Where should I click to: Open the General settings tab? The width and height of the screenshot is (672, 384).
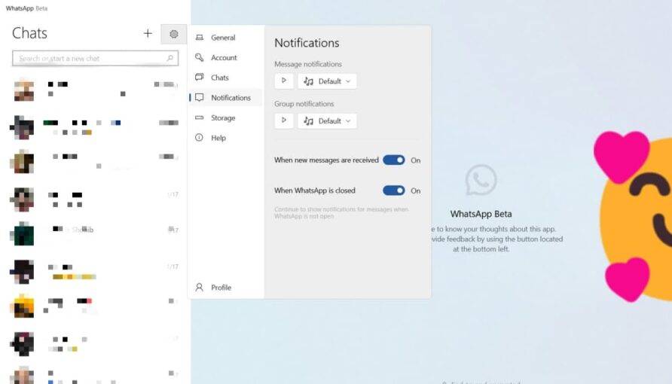click(226, 37)
